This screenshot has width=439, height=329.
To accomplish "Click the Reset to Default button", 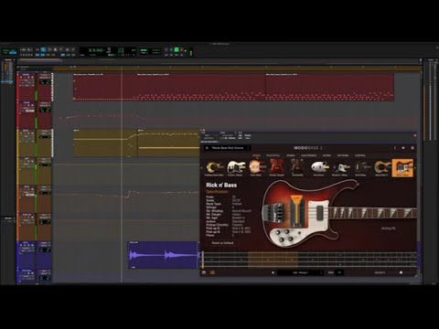I will (222, 243).
